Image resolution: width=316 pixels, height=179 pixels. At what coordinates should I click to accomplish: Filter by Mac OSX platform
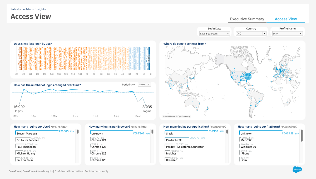click(246, 140)
